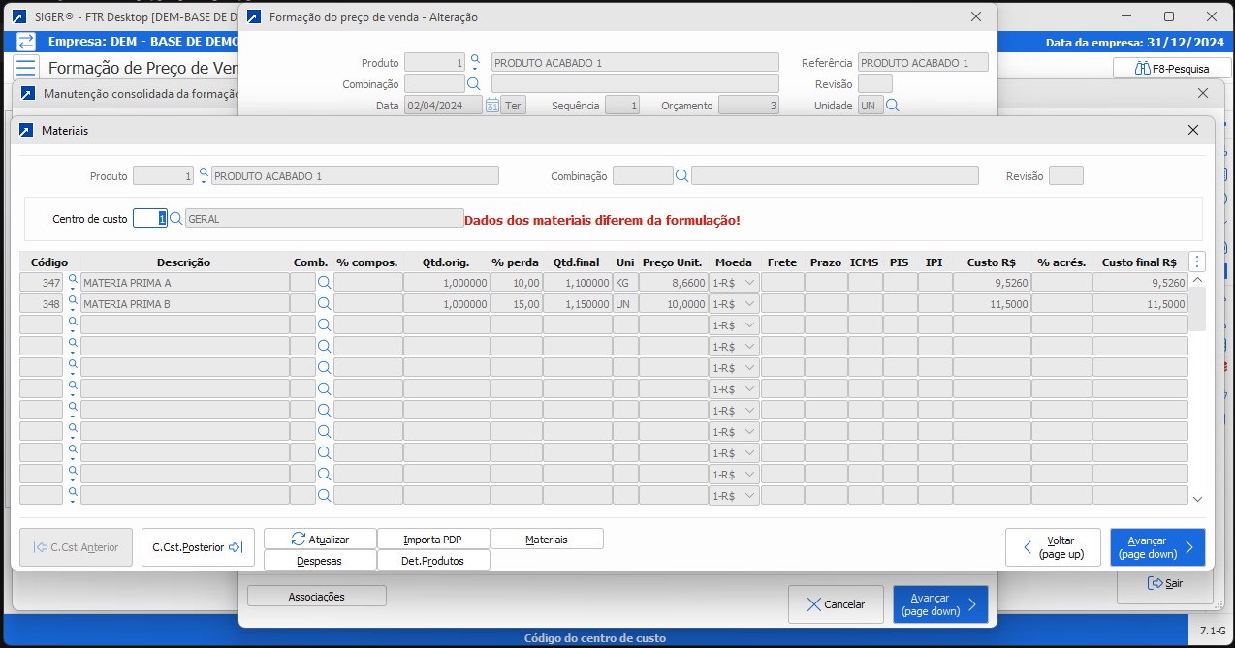Click the Preço Unit. column header

point(673,262)
